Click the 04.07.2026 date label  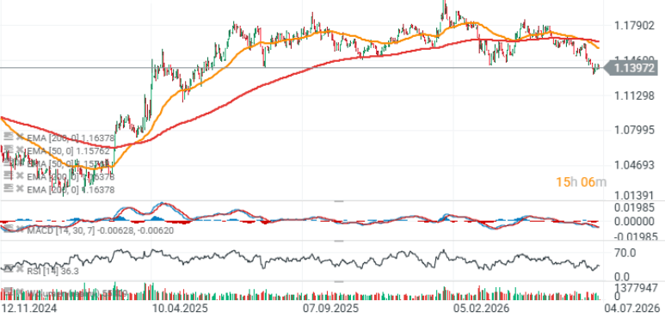(x=633, y=308)
